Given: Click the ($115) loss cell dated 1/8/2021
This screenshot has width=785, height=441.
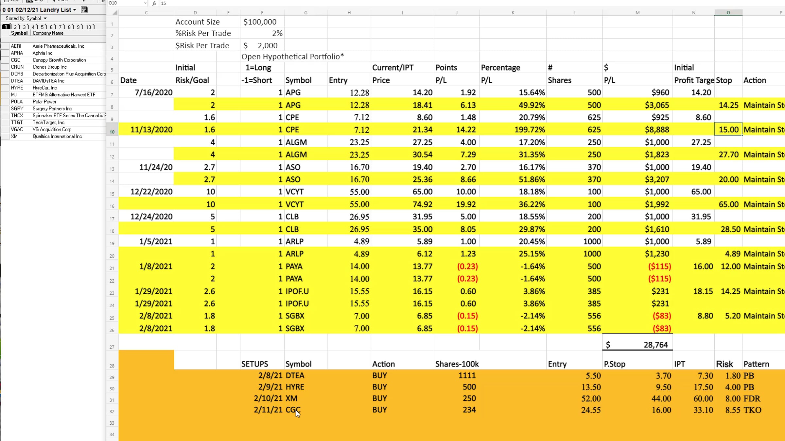Looking at the screenshot, I should [x=637, y=267].
